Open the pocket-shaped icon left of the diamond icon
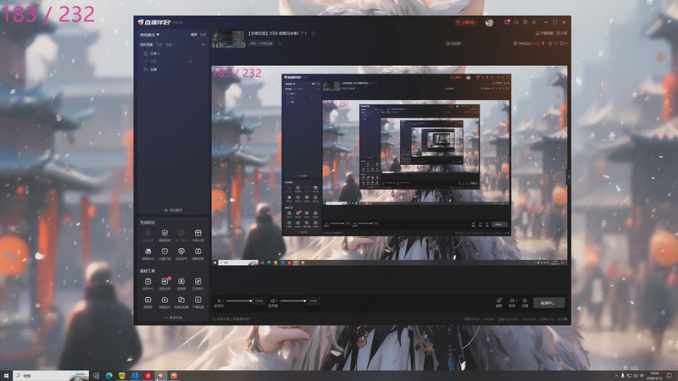The image size is (678, 381). pos(164,251)
